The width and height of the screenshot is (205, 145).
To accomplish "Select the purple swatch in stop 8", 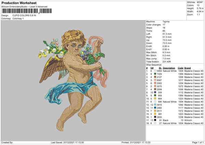I will click(155, 92).
